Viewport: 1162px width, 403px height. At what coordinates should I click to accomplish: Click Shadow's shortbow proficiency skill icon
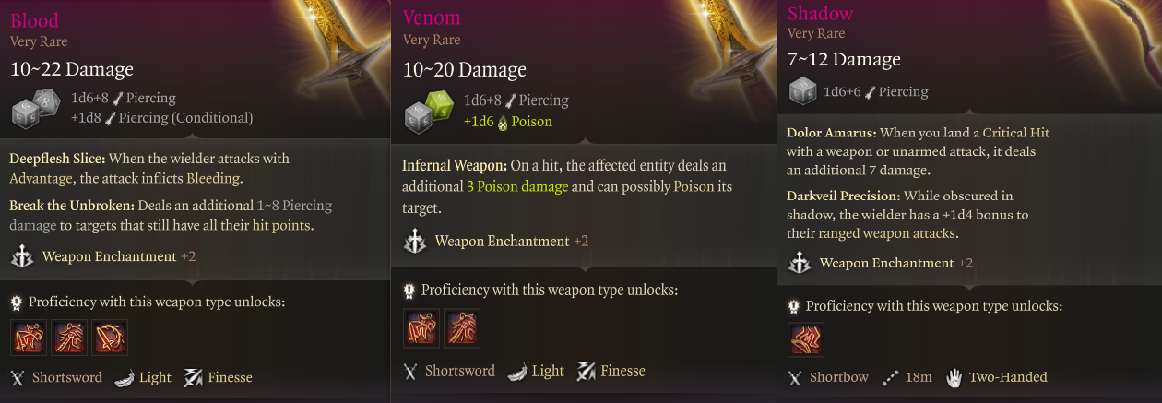(x=806, y=338)
